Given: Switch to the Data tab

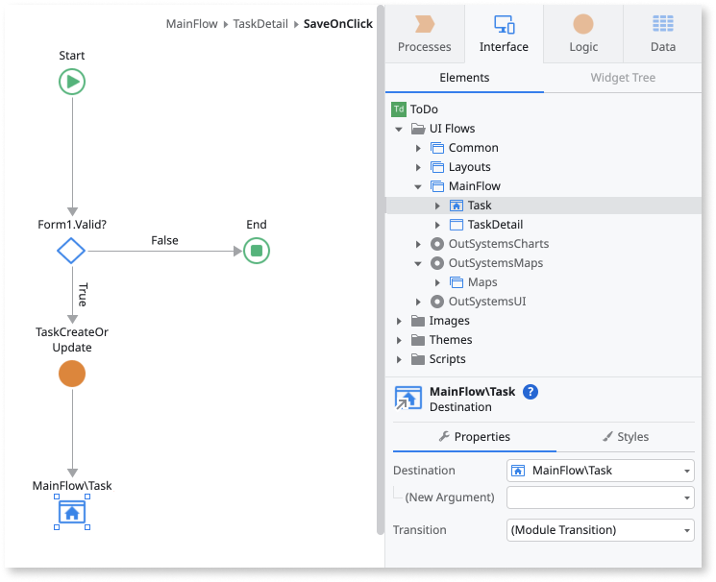Looking at the screenshot, I should pos(662,35).
